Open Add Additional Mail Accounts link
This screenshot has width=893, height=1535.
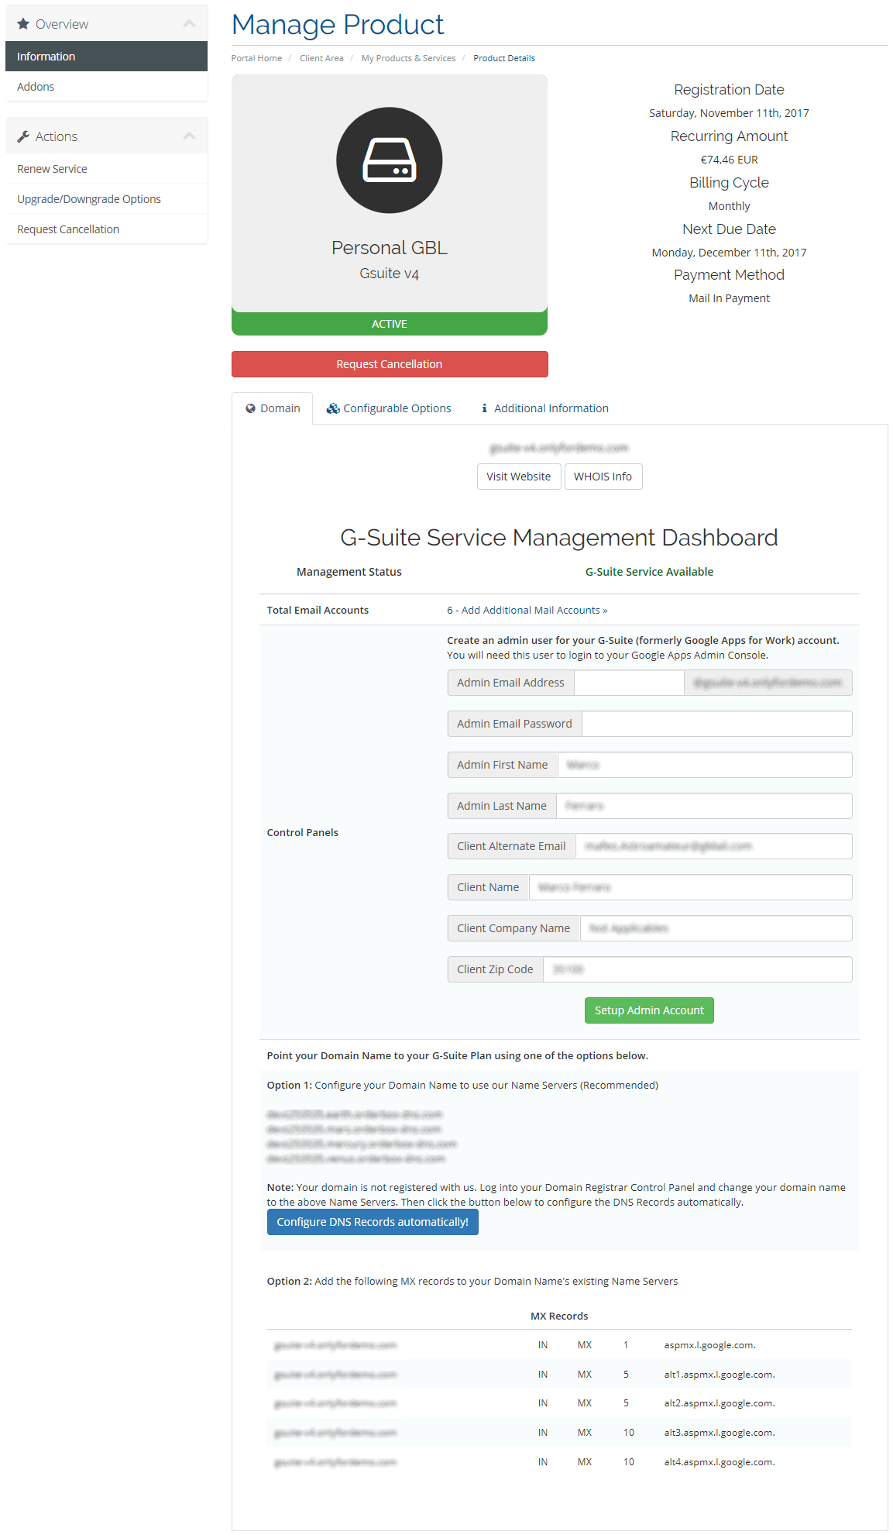pyautogui.click(x=534, y=611)
